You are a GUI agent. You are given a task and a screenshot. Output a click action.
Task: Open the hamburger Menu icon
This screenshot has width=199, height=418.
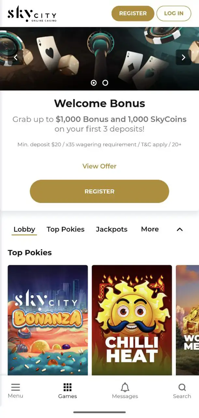click(x=15, y=388)
